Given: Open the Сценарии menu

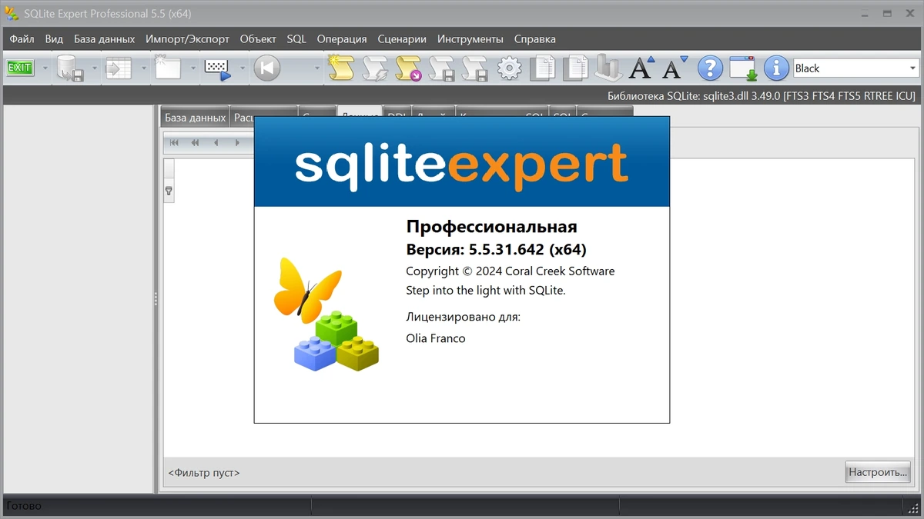Looking at the screenshot, I should 402,39.
